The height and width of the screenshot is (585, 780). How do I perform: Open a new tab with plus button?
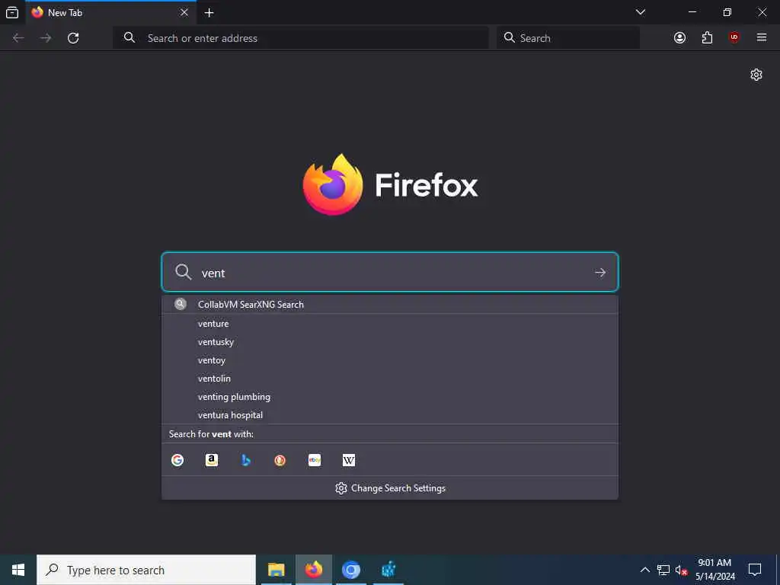209,13
